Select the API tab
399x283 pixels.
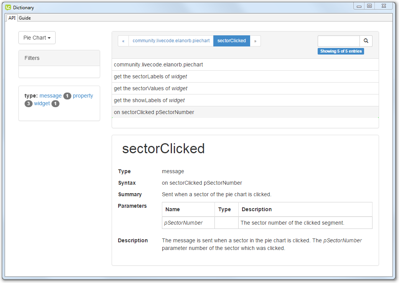(x=12, y=18)
